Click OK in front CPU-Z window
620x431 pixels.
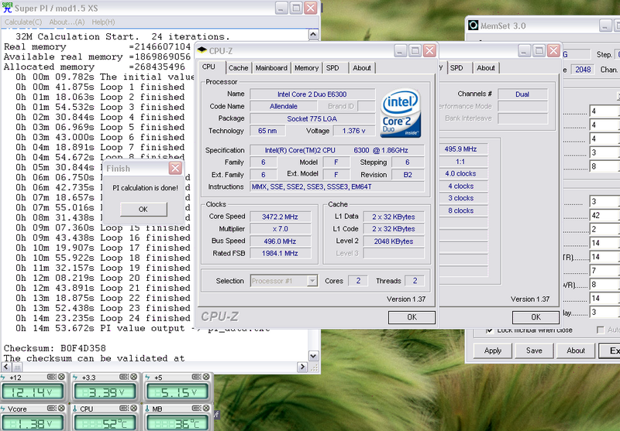(x=412, y=317)
